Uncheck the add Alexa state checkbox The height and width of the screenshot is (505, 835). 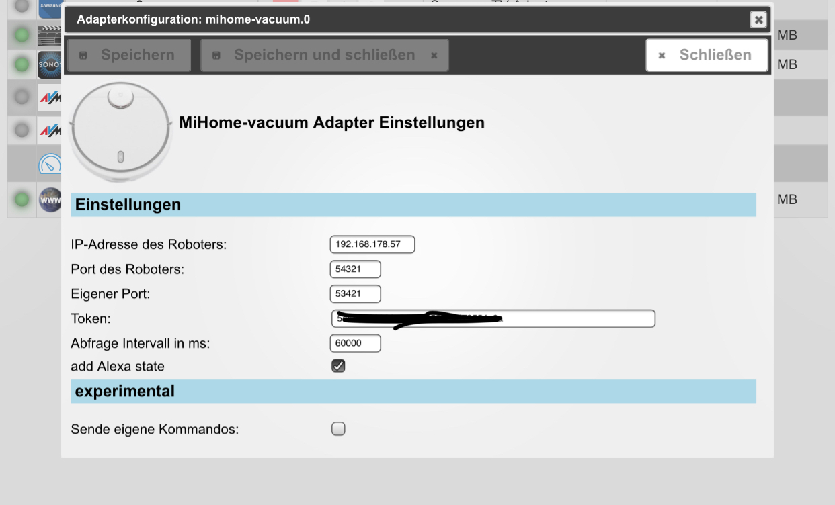(x=338, y=366)
